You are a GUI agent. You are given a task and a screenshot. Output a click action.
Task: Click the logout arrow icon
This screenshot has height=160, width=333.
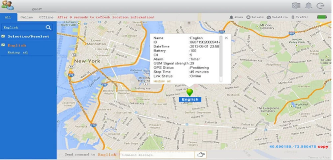[x=320, y=6]
